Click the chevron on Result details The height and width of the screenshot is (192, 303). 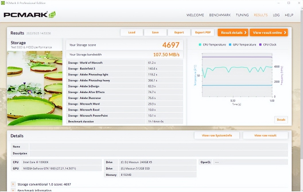245,32
